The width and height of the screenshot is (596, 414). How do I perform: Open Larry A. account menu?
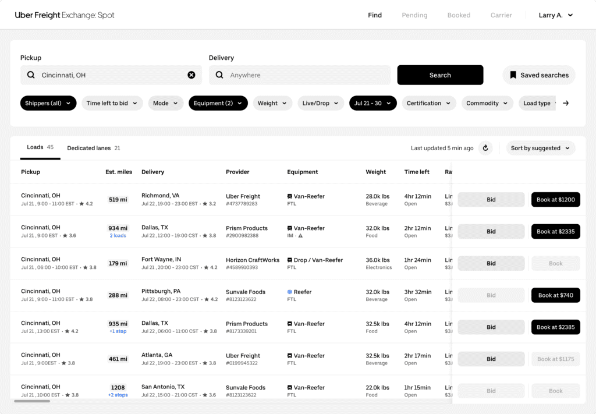pos(555,15)
